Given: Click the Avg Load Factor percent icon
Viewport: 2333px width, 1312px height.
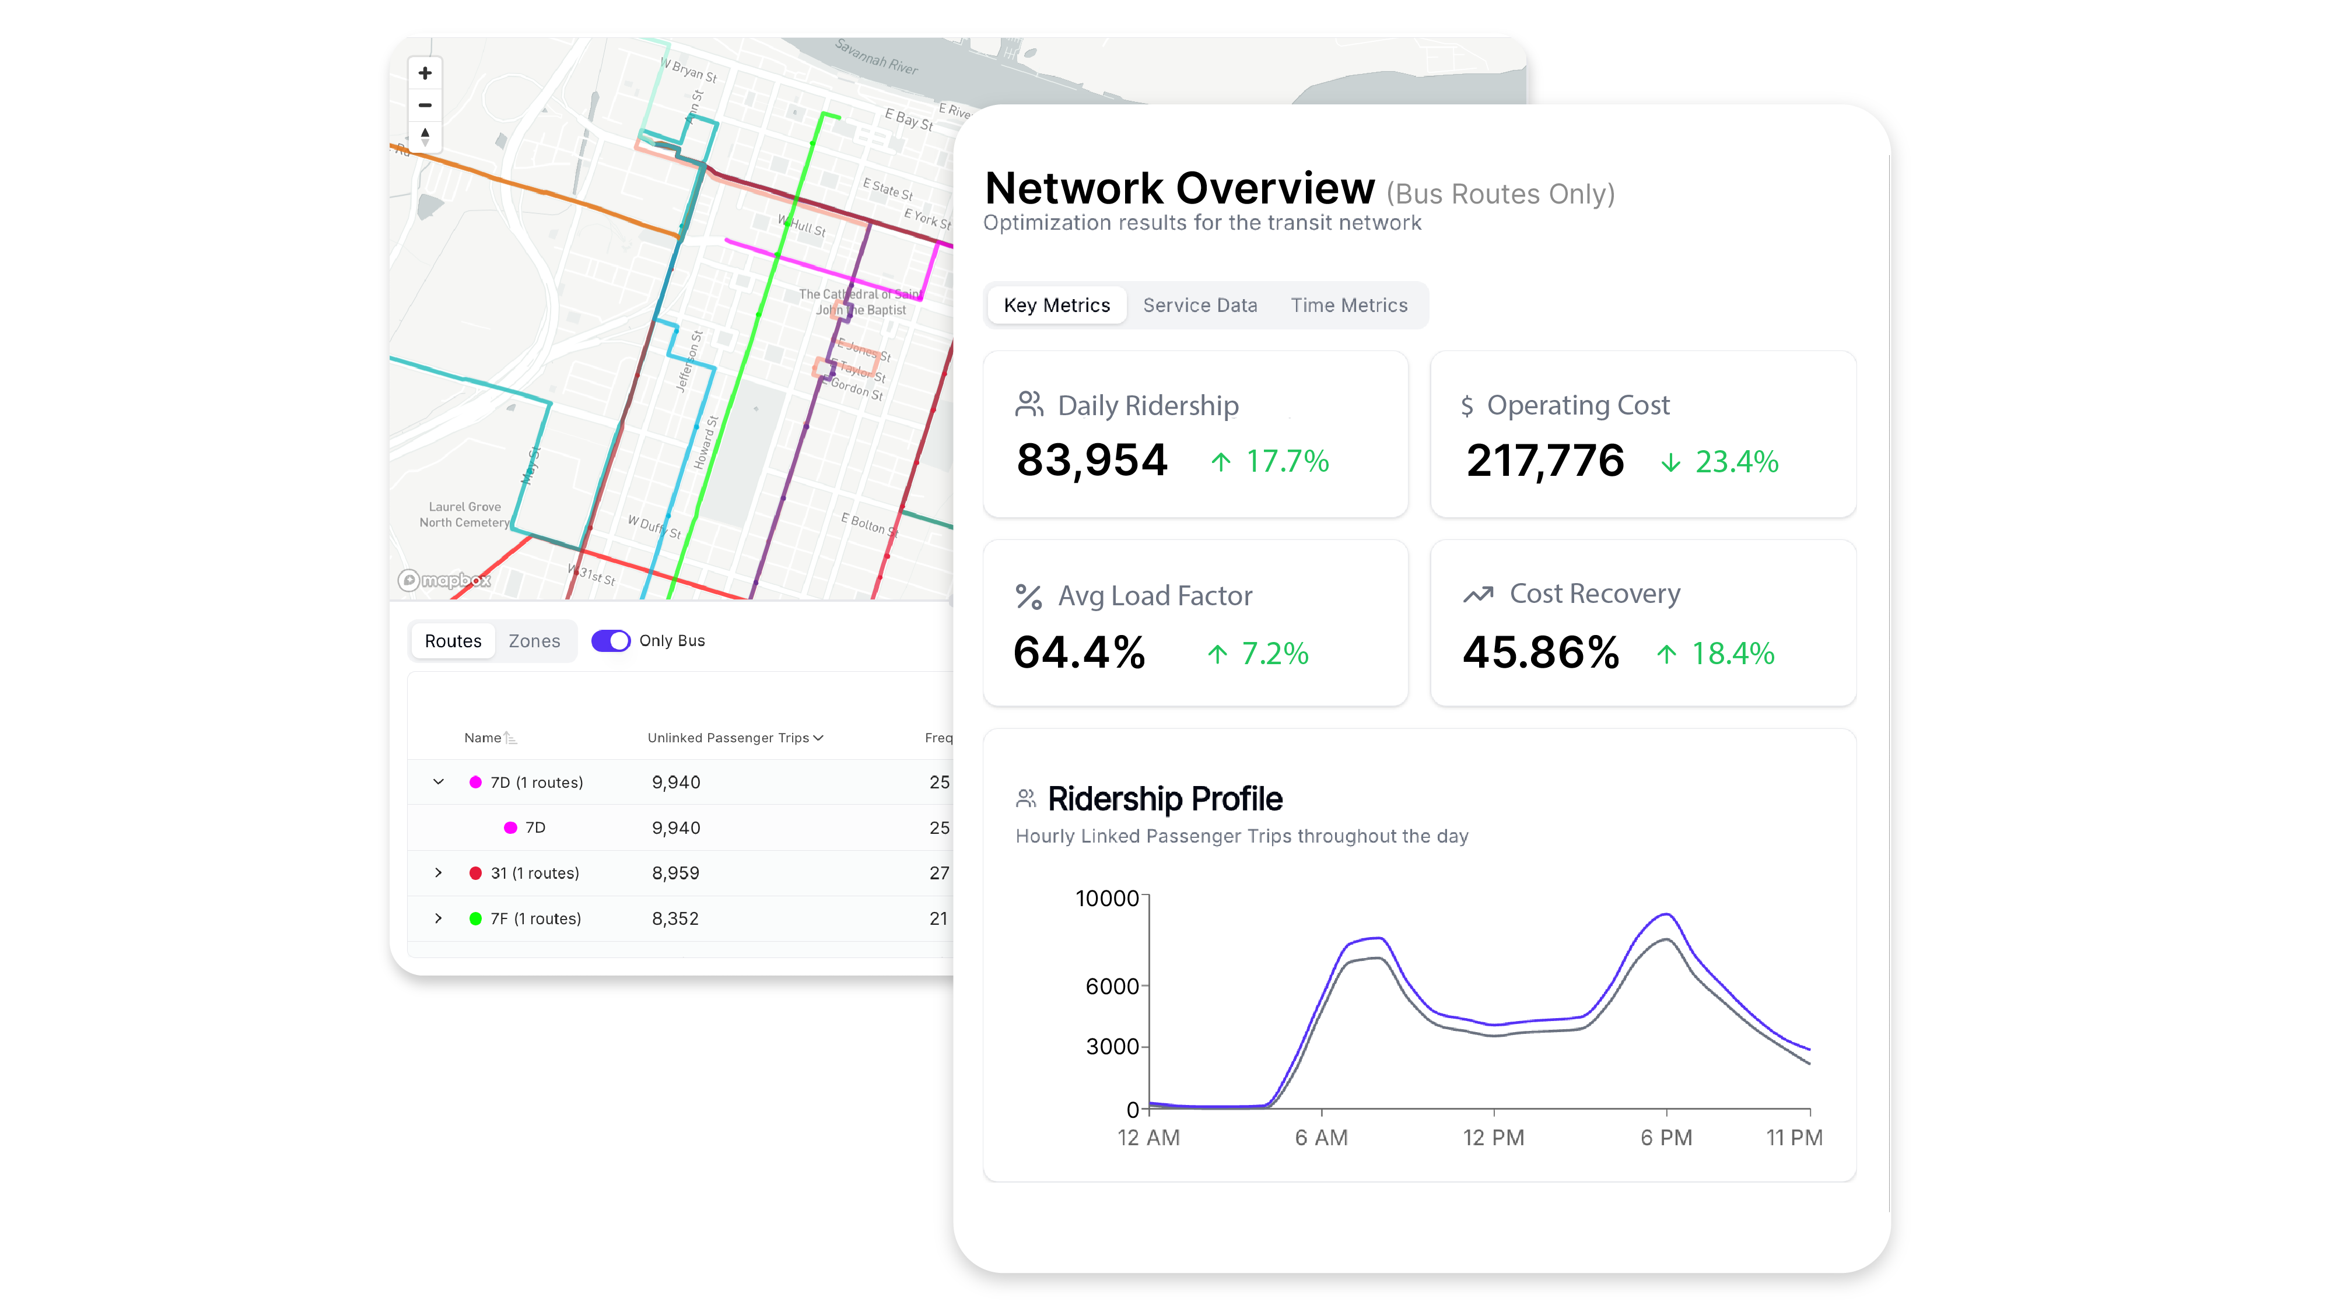Looking at the screenshot, I should tap(1029, 597).
